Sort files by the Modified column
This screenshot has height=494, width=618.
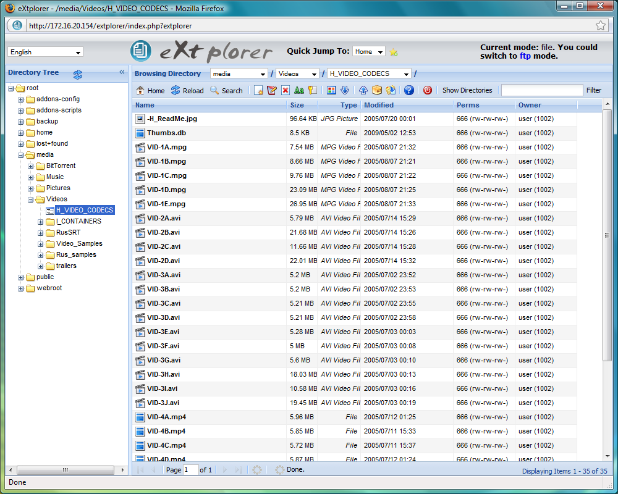407,105
